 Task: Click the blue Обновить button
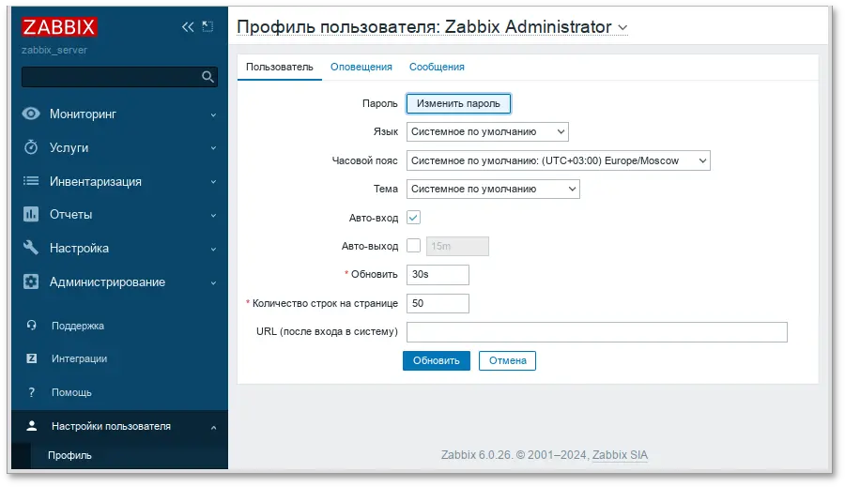[436, 360]
